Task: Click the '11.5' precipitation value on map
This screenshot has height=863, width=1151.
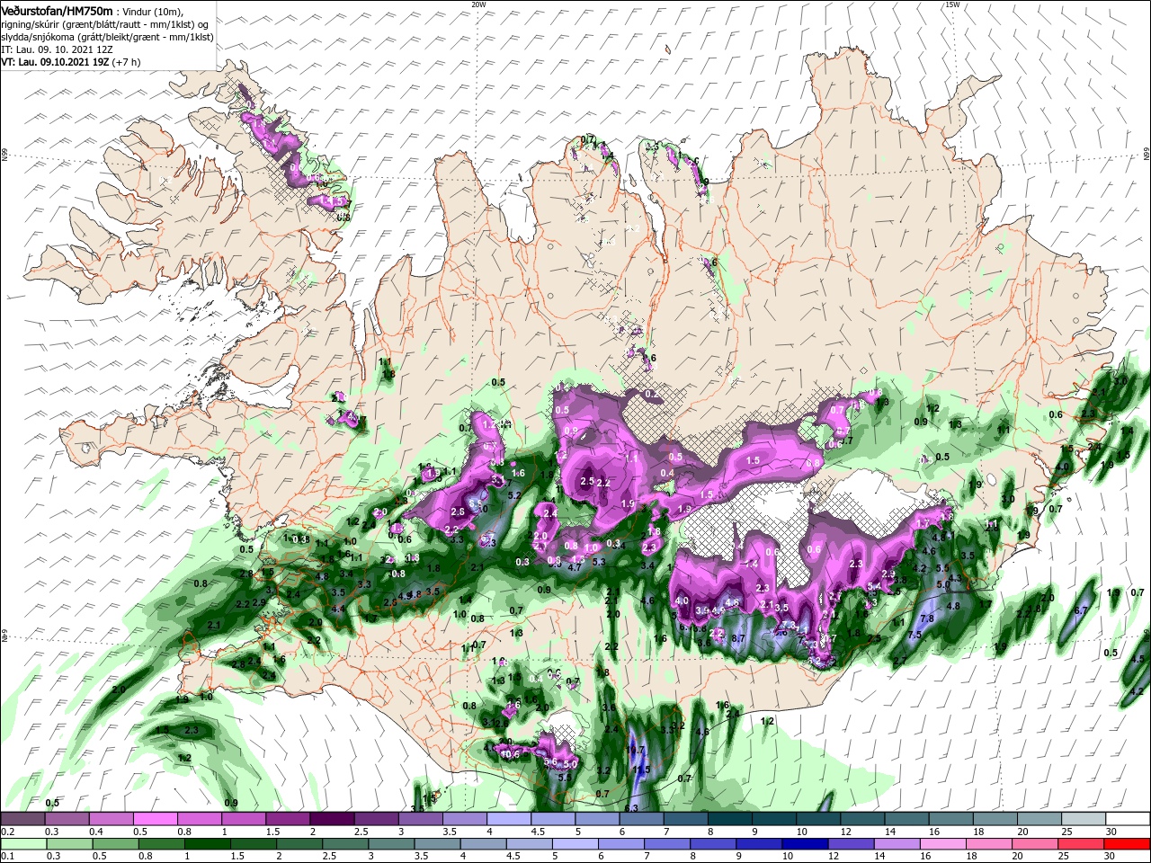Action: point(641,770)
